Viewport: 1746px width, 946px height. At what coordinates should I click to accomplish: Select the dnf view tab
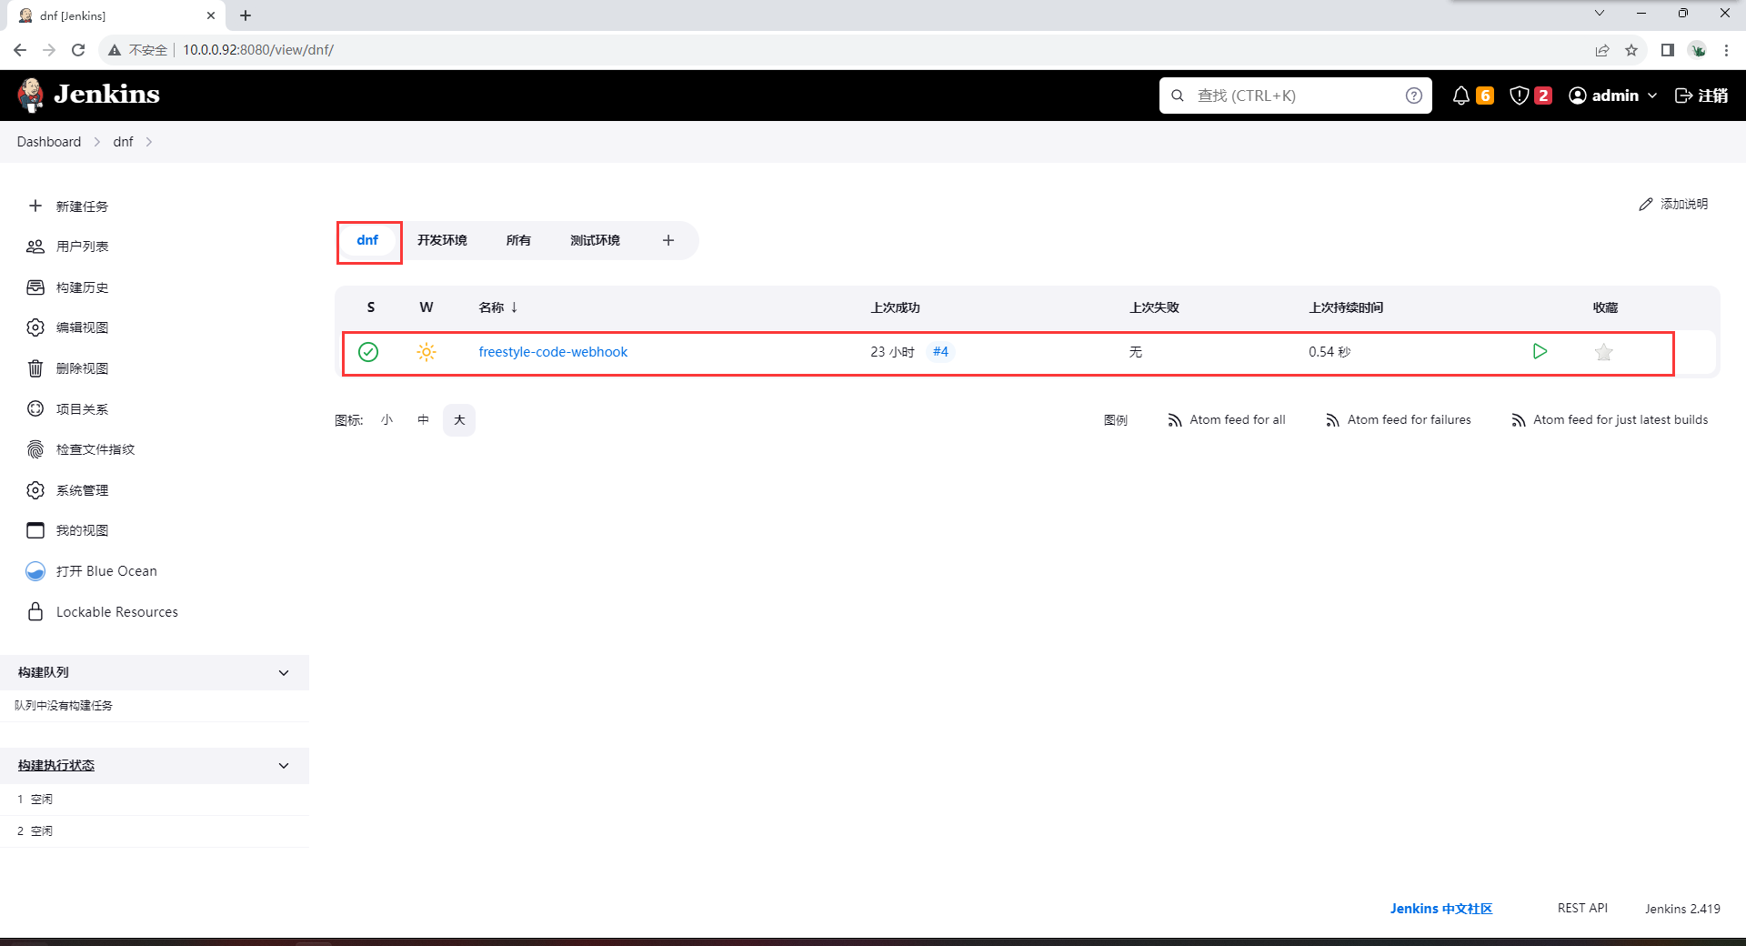click(367, 240)
